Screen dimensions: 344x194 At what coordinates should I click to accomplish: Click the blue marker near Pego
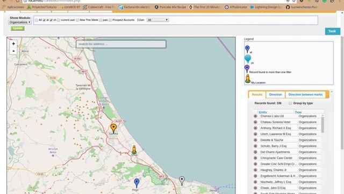137,183
